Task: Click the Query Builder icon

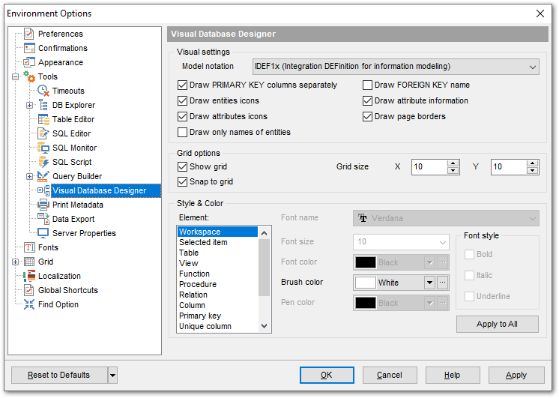Action: (43, 176)
